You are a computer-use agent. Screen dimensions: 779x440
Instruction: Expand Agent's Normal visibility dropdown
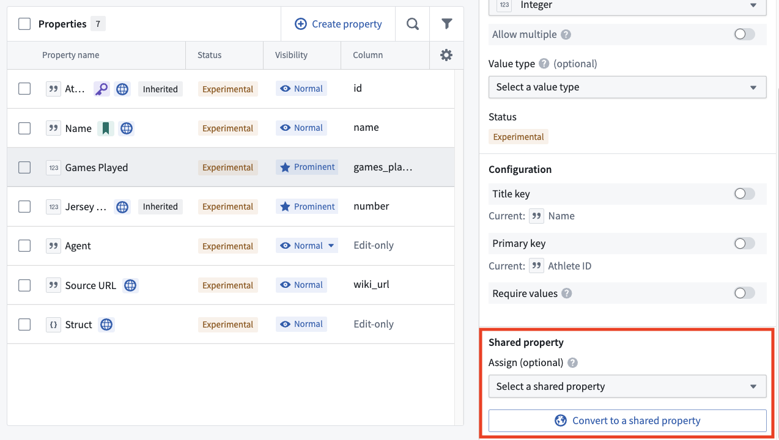[307, 246]
